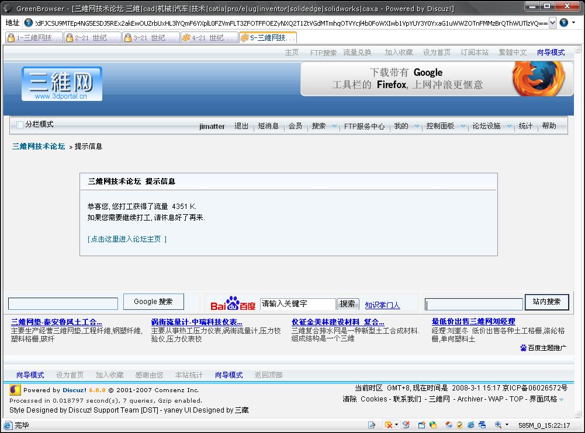This screenshot has height=433, width=585.
Task: Click 加入收藏 in the top bar
Action: (x=399, y=53)
